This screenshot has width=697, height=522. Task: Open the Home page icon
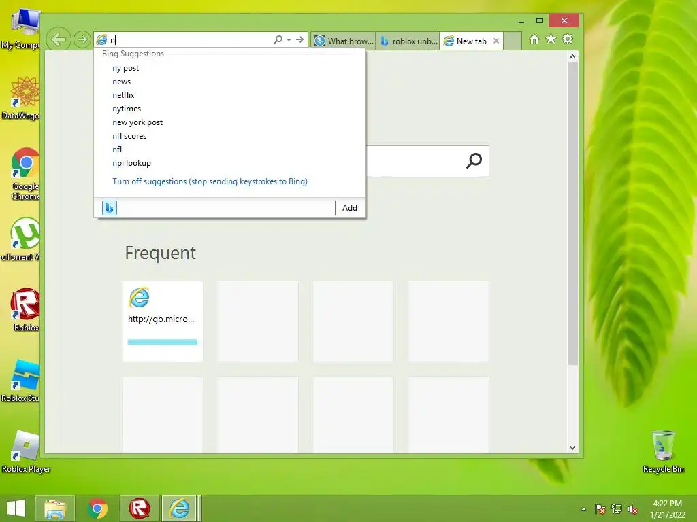[x=534, y=39]
